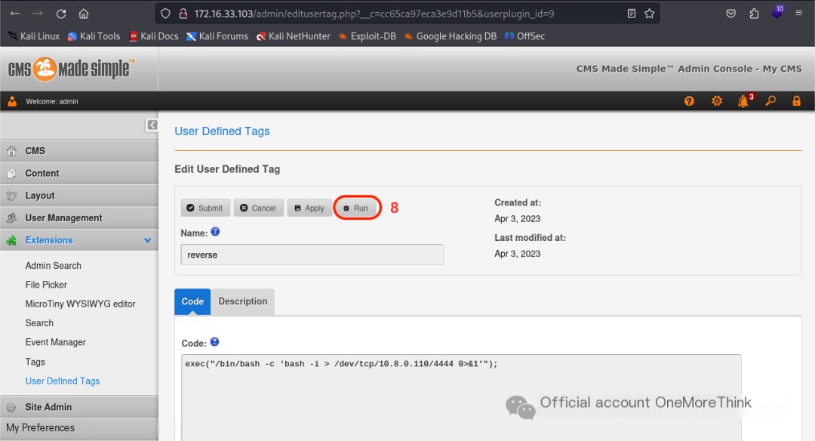Image resolution: width=815 pixels, height=441 pixels.
Task: Click the Welcome: admin text
Action: (52, 101)
